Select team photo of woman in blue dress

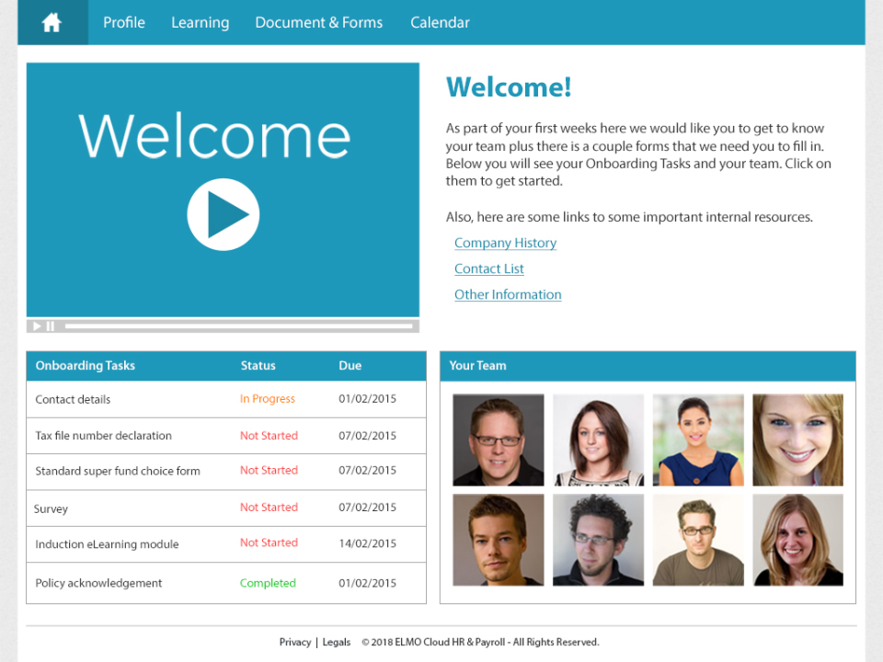point(698,440)
